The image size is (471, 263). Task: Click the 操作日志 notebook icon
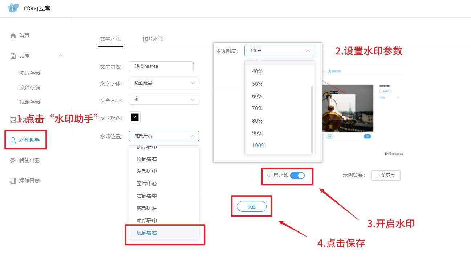(x=13, y=181)
